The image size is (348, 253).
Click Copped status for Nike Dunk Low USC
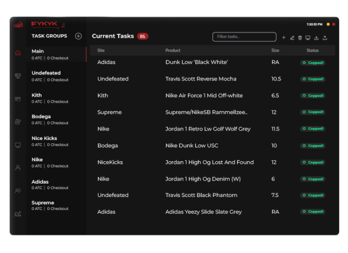312,146
